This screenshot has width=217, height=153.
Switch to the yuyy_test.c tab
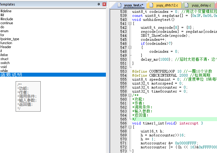(x=133, y=5)
